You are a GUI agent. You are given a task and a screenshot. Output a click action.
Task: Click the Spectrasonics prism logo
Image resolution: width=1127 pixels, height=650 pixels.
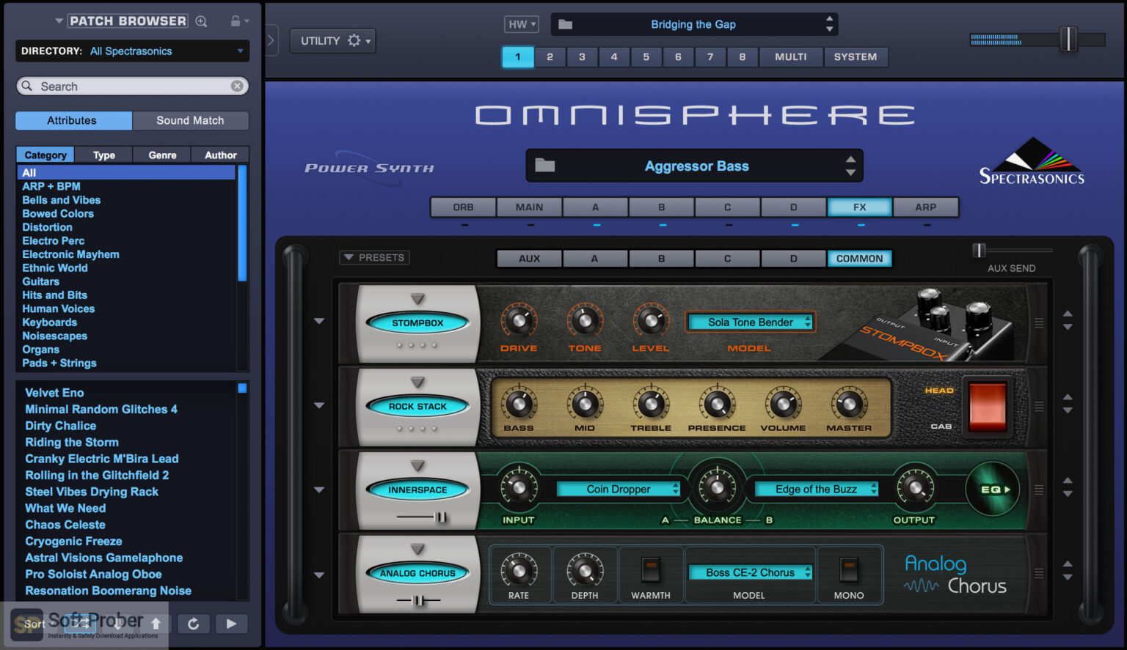1032,161
